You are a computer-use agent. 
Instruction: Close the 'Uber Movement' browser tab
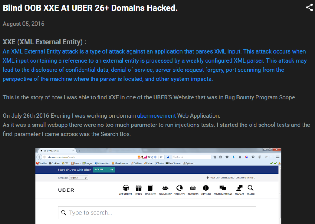click(x=73, y=151)
